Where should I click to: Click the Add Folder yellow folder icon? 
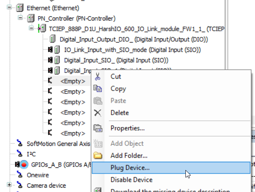point(98,156)
